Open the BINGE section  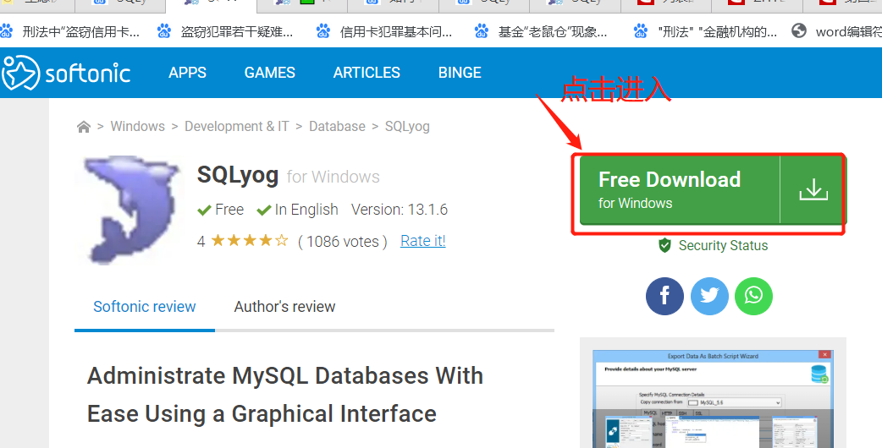coord(460,73)
